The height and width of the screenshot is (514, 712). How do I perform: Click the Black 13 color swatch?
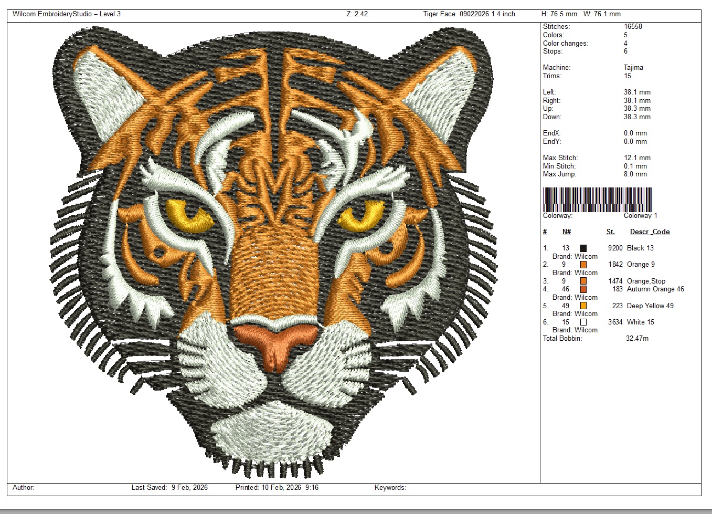point(583,248)
